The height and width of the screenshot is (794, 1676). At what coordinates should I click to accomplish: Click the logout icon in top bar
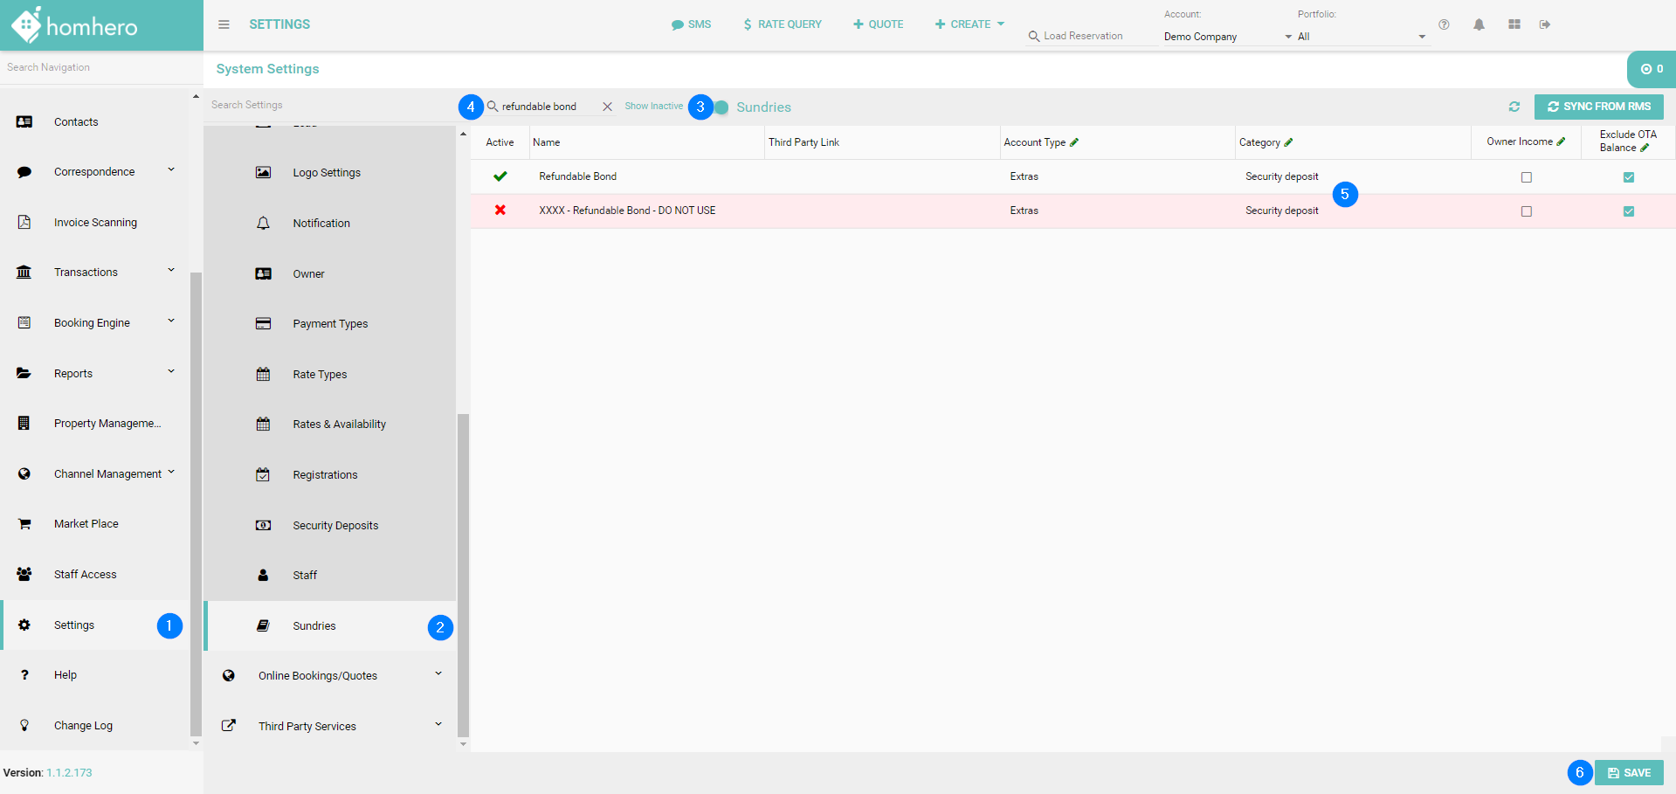click(1545, 24)
